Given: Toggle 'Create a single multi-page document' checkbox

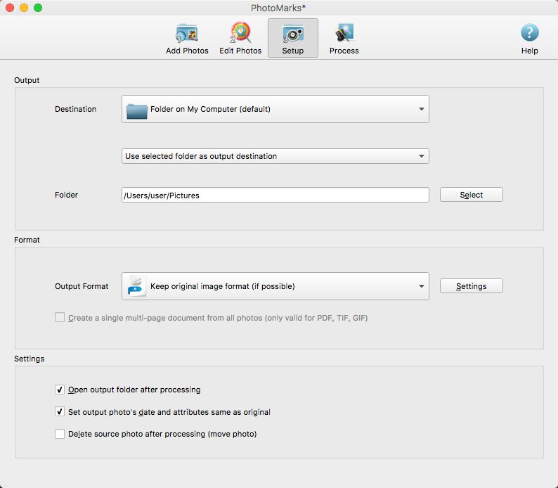Looking at the screenshot, I should click(x=60, y=317).
